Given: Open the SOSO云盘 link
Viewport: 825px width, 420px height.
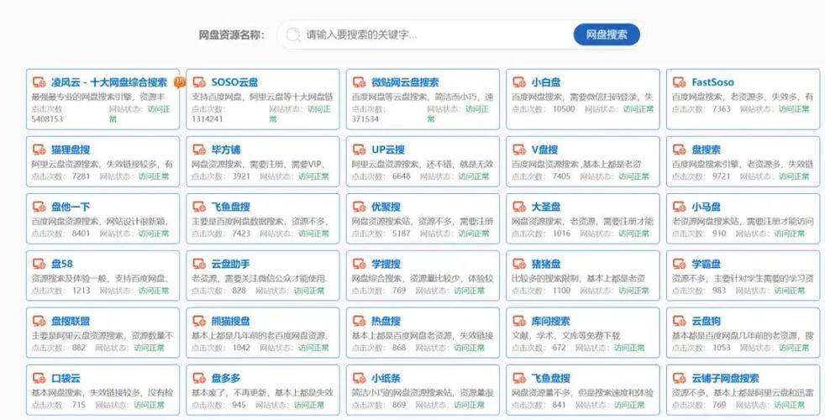Looking at the screenshot, I should point(234,82).
